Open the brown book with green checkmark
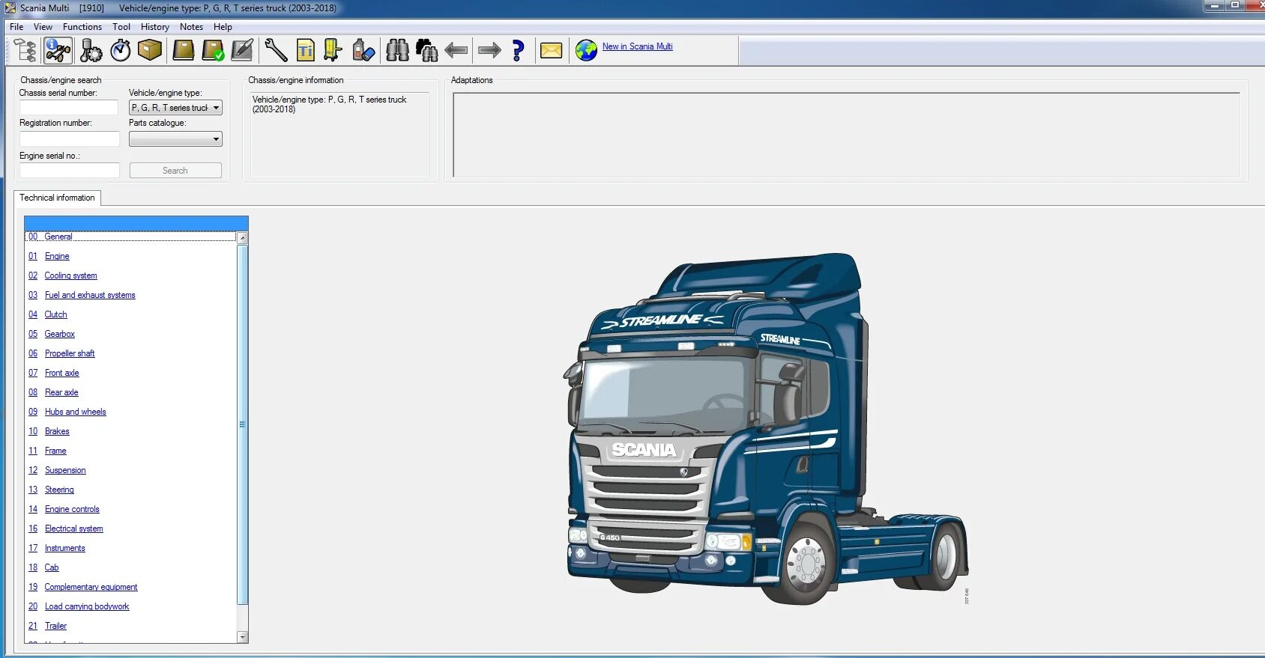The width and height of the screenshot is (1265, 658). coord(214,50)
